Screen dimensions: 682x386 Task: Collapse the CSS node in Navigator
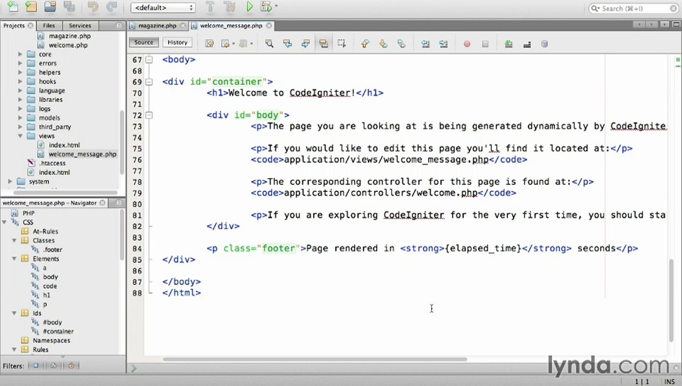5,222
